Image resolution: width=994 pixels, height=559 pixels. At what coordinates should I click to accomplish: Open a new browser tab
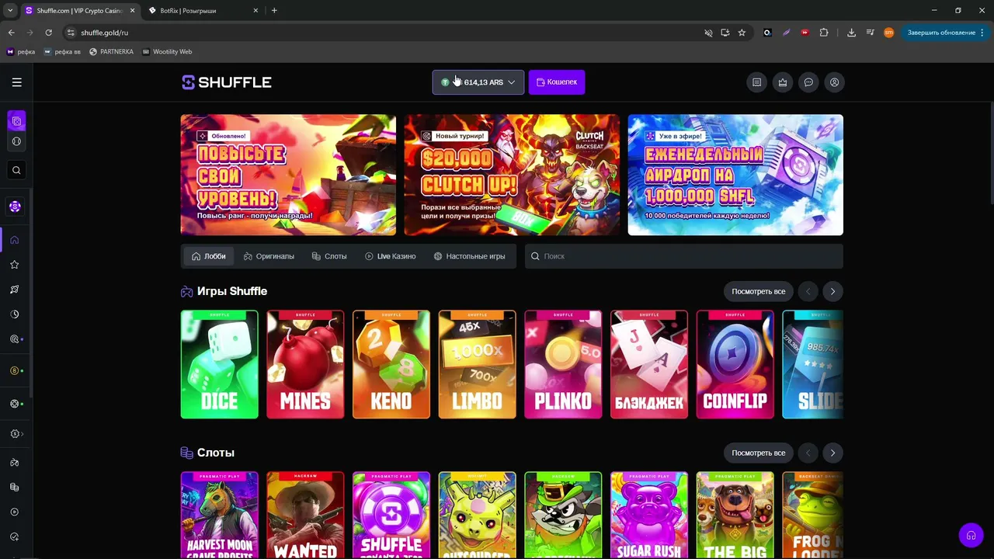[274, 10]
